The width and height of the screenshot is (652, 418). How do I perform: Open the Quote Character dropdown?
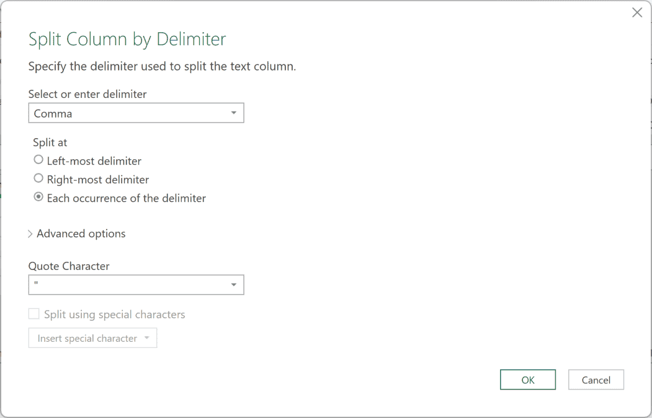click(x=136, y=285)
